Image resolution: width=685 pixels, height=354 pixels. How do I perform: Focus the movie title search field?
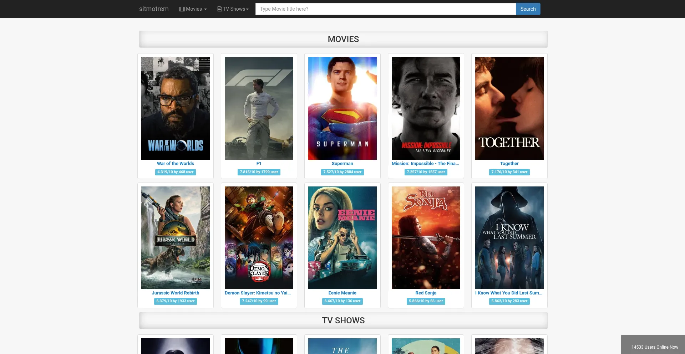click(x=385, y=9)
